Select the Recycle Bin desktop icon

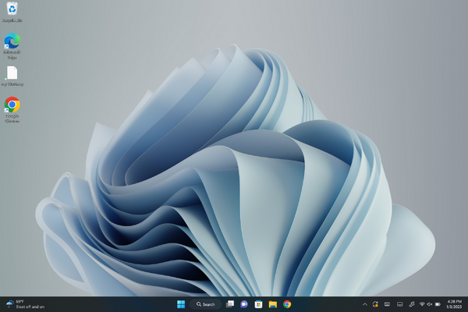tap(12, 12)
